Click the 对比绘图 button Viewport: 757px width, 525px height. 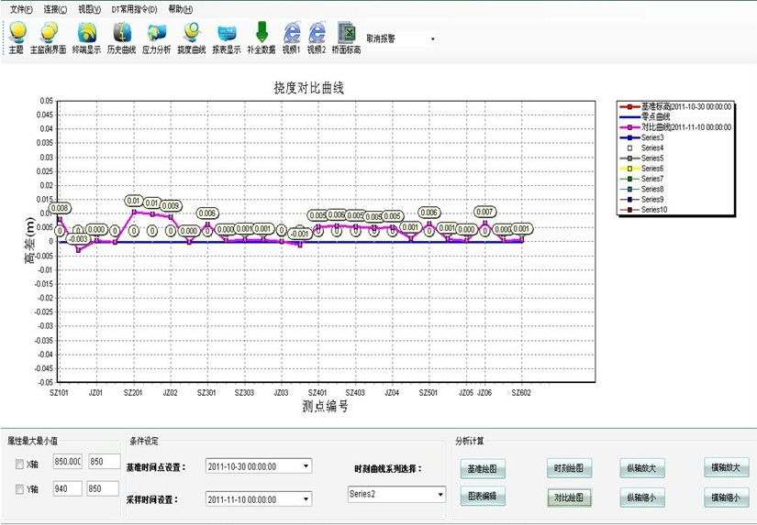click(569, 498)
